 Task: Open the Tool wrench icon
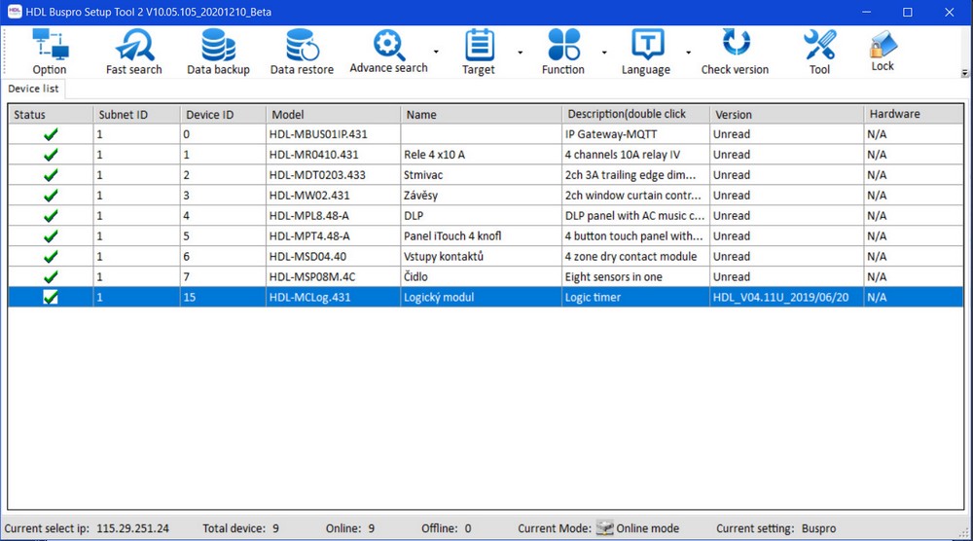click(819, 44)
